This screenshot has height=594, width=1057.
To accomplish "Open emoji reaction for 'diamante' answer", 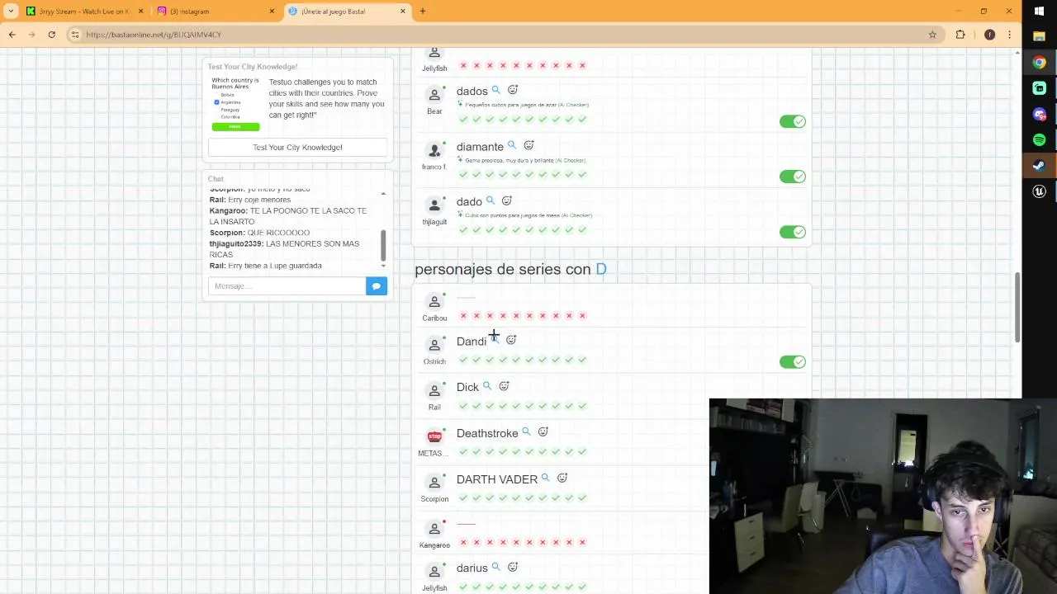I will pyautogui.click(x=528, y=145).
